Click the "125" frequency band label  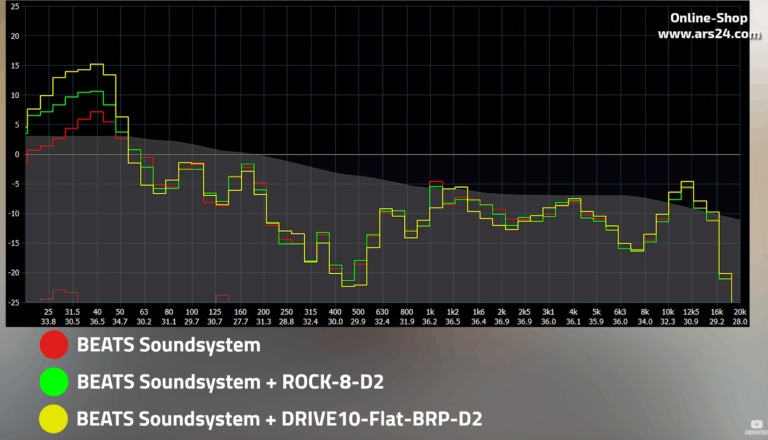pyautogui.click(x=215, y=312)
